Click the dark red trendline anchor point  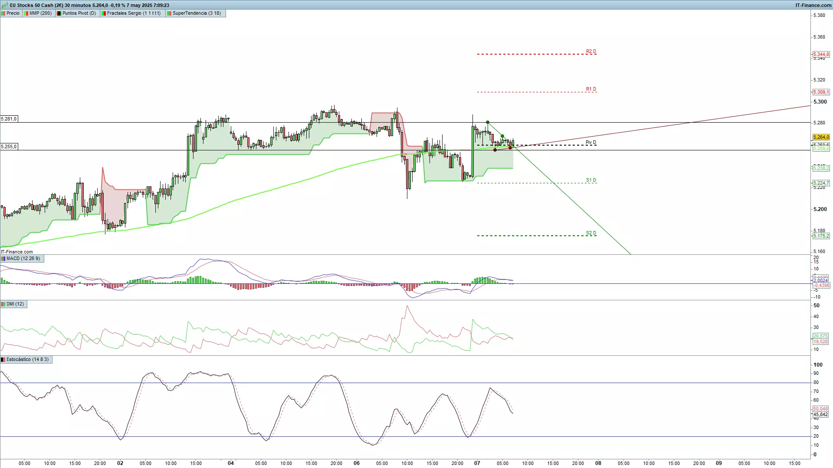(x=495, y=150)
